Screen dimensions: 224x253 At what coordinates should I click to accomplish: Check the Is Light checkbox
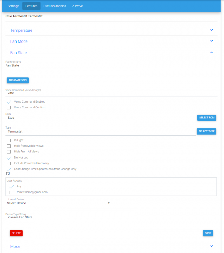click(9, 140)
